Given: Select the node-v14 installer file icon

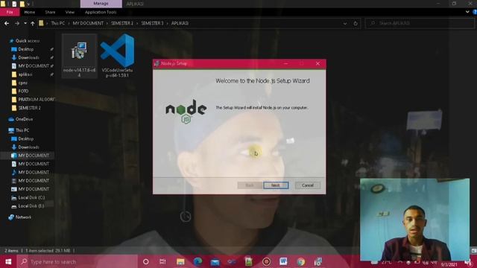Looking at the screenshot, I should point(80,56).
